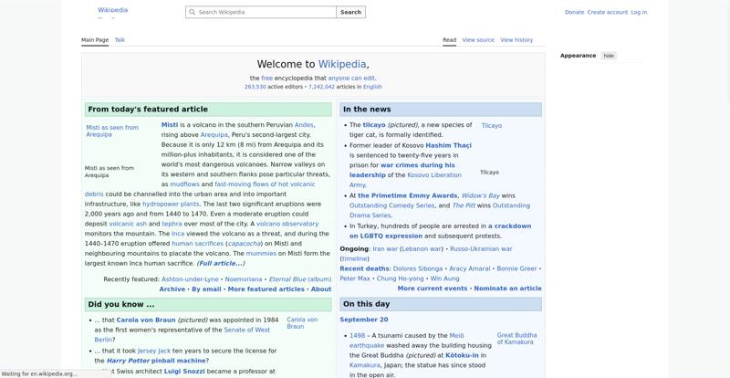Open the Full article… link
The width and height of the screenshot is (730, 378).
[220, 263]
